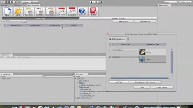Click the Add Field button
The image size is (193, 108).
119,82
